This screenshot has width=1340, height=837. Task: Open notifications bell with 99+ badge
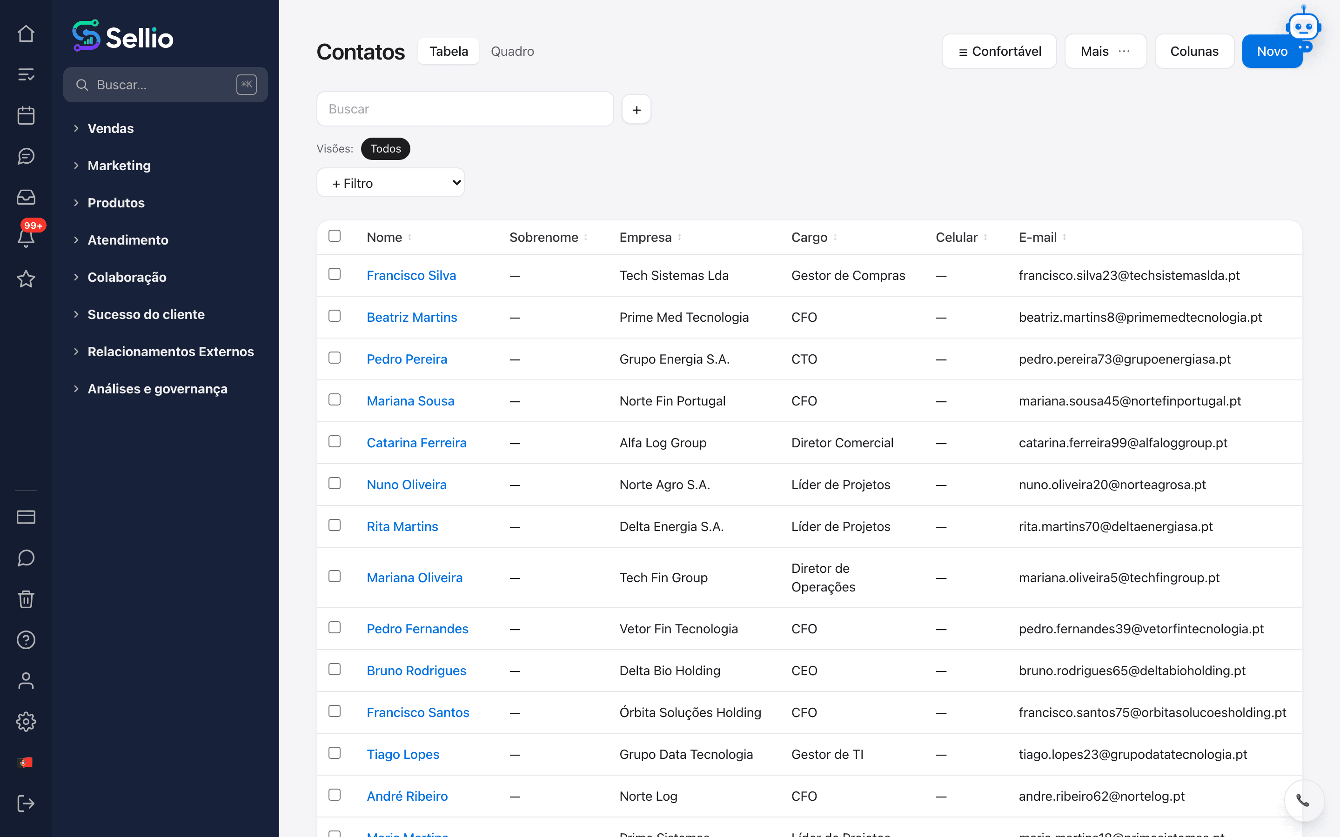[x=26, y=238]
